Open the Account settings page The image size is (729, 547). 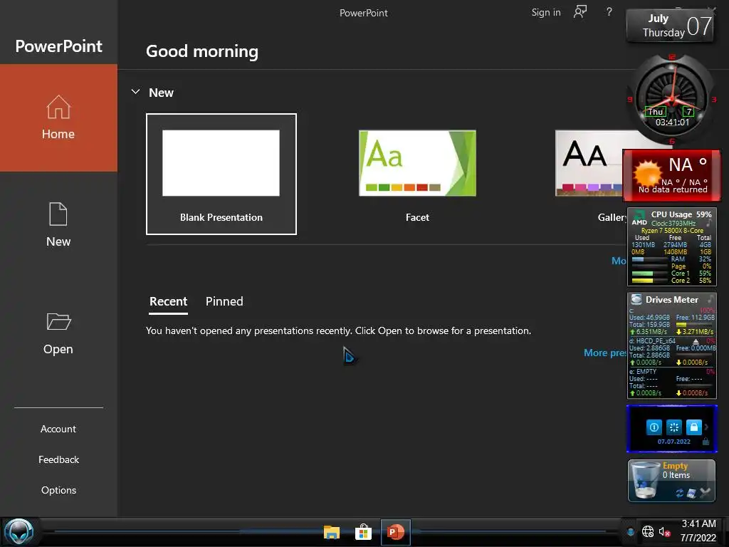[x=58, y=429]
